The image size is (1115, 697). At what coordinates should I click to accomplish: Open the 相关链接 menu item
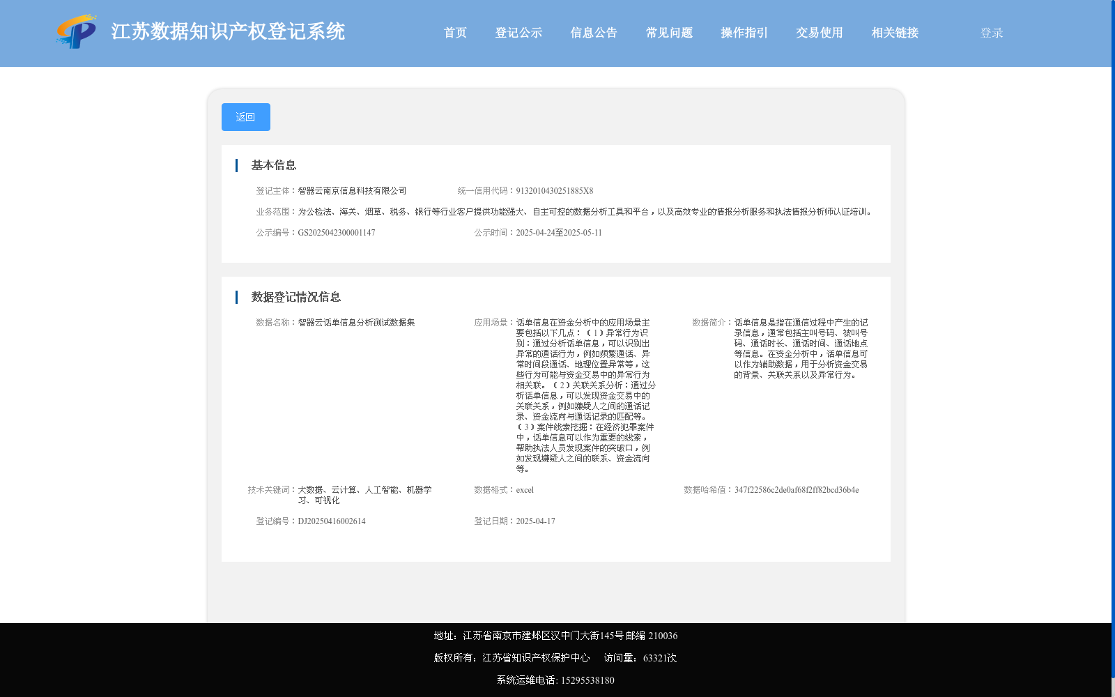[x=895, y=33]
